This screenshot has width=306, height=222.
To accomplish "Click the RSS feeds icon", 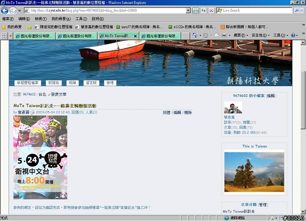I will point(206,35).
